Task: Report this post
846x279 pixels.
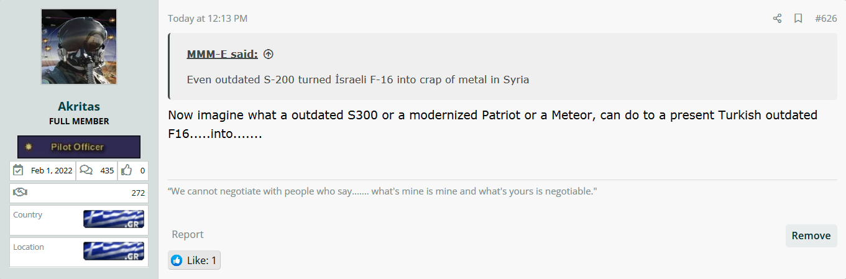Action: coord(188,234)
